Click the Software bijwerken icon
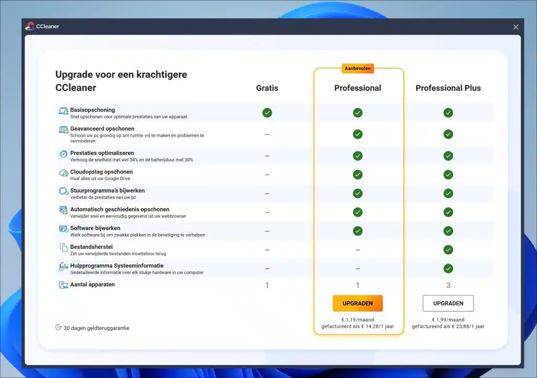This screenshot has width=537, height=378. pyautogui.click(x=63, y=229)
